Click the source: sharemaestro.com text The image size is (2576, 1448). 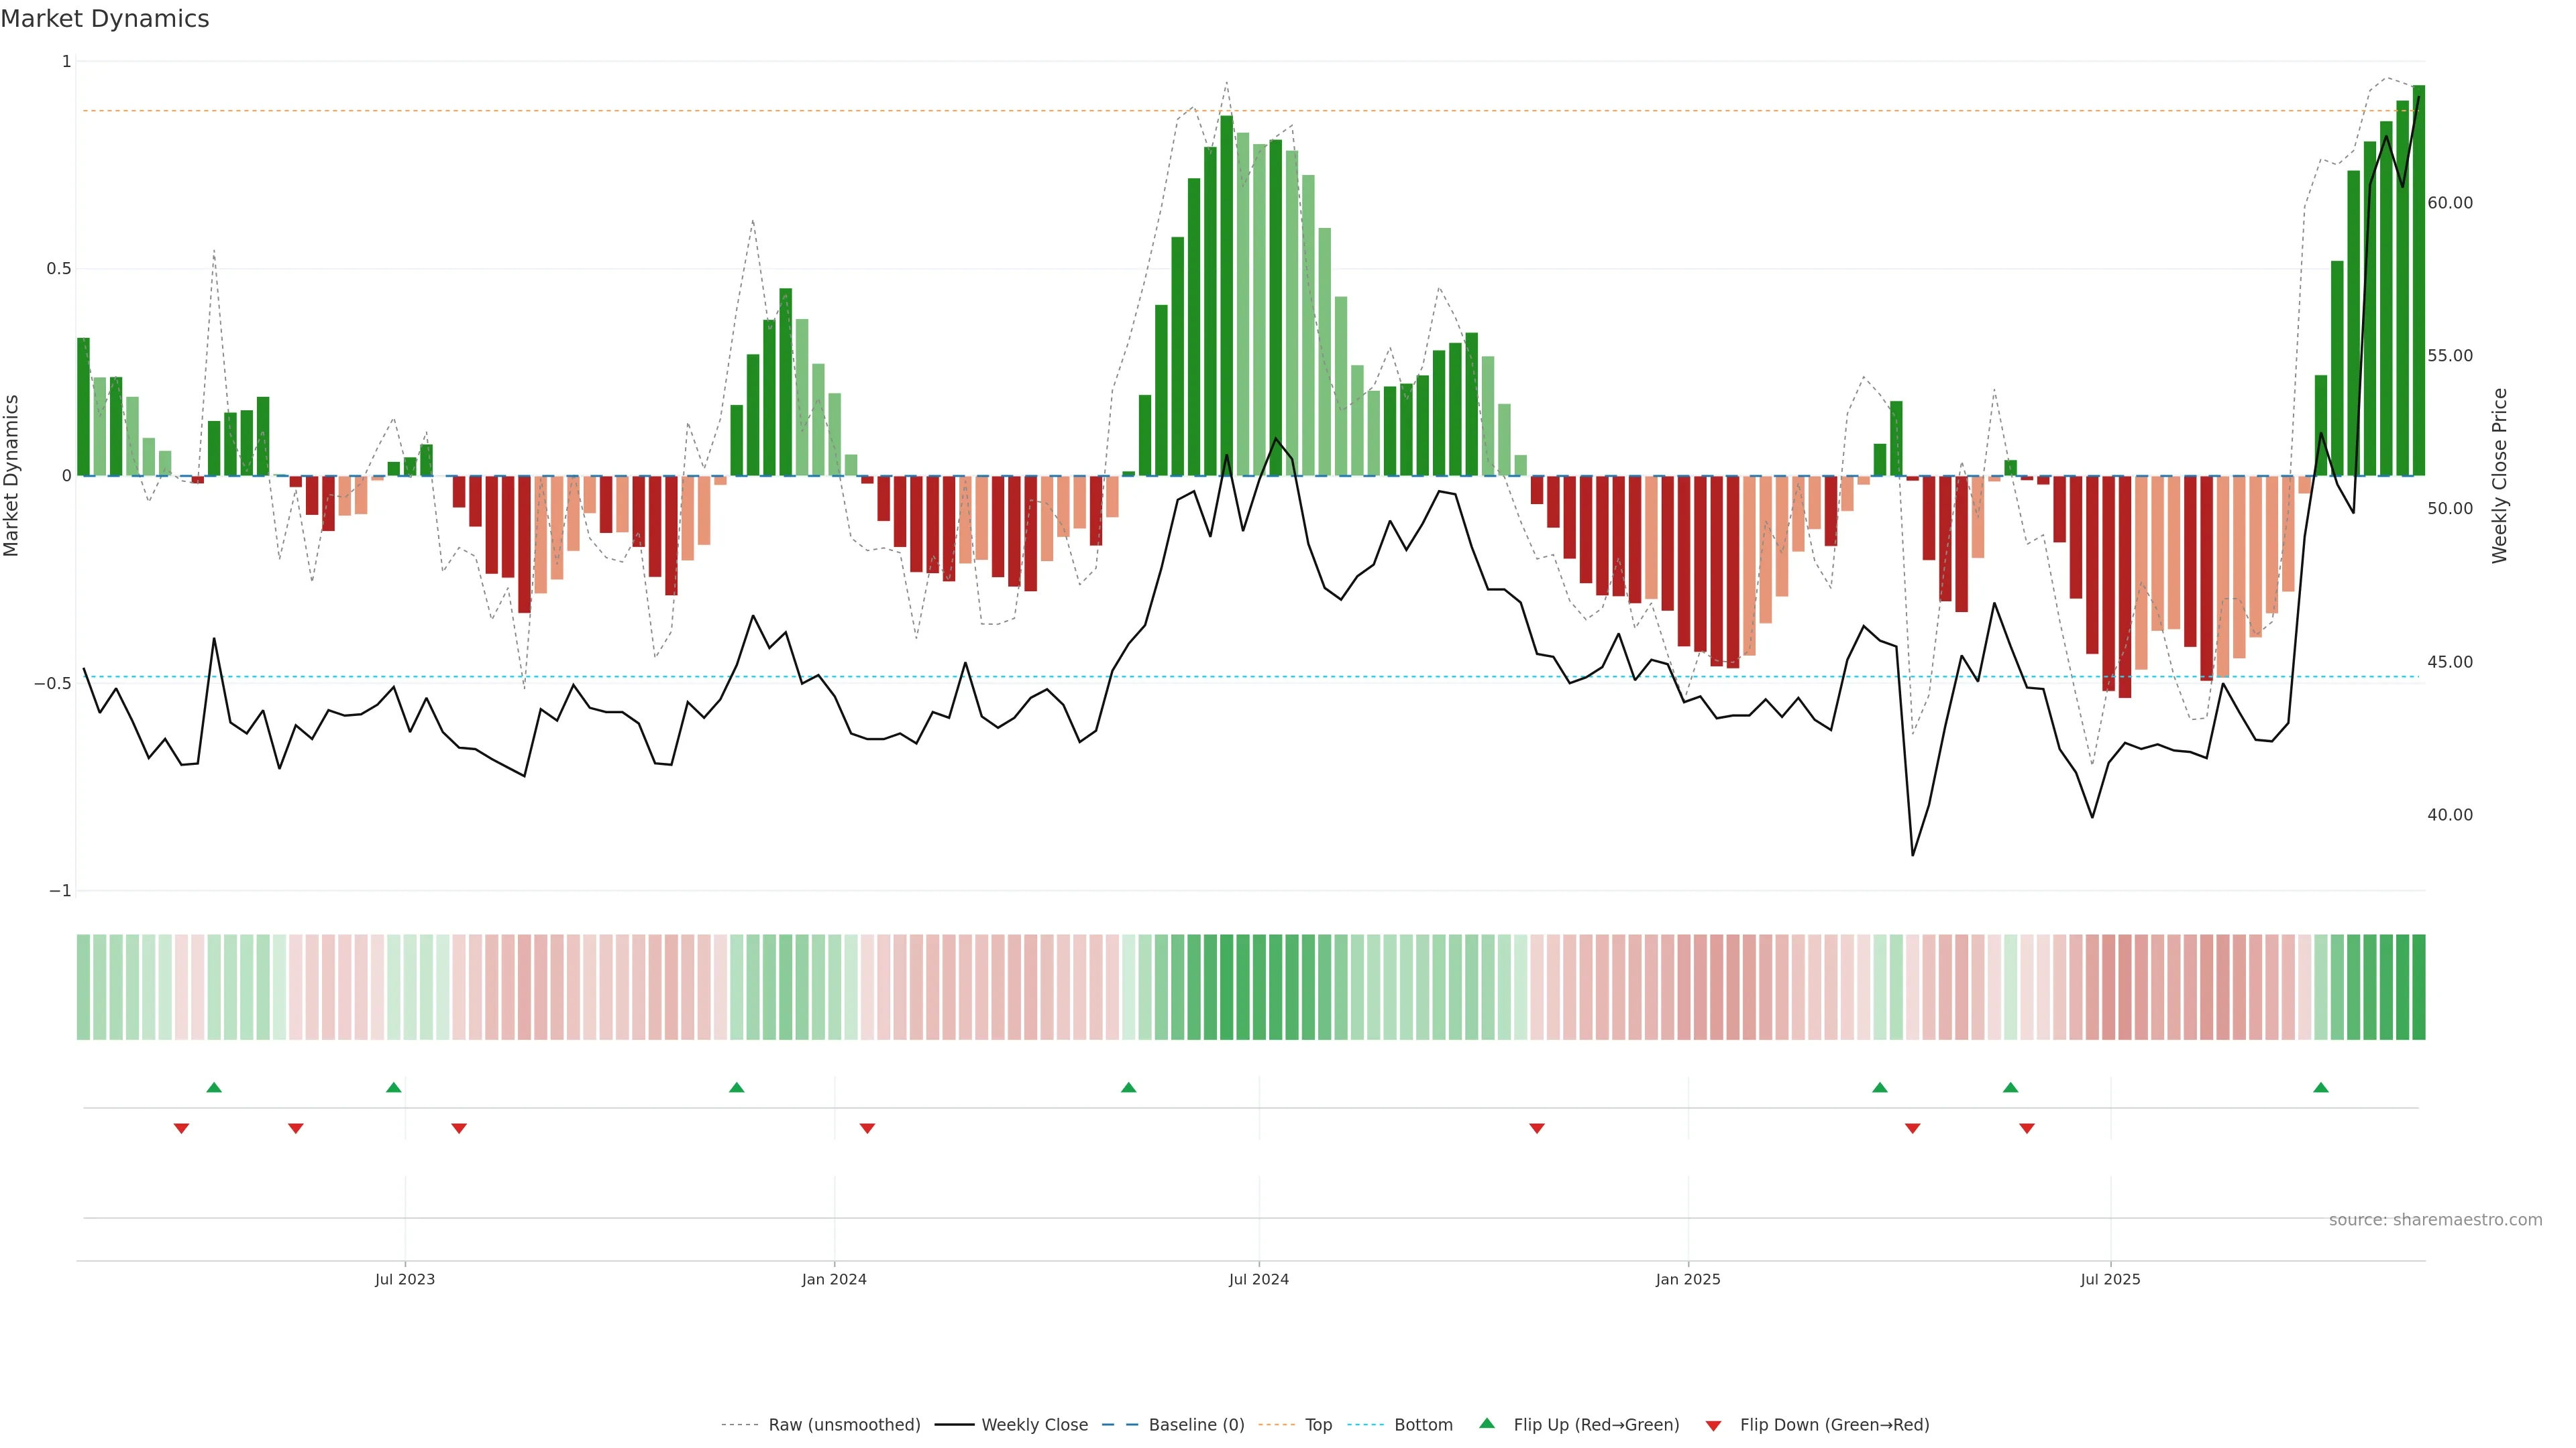pos(2435,1220)
